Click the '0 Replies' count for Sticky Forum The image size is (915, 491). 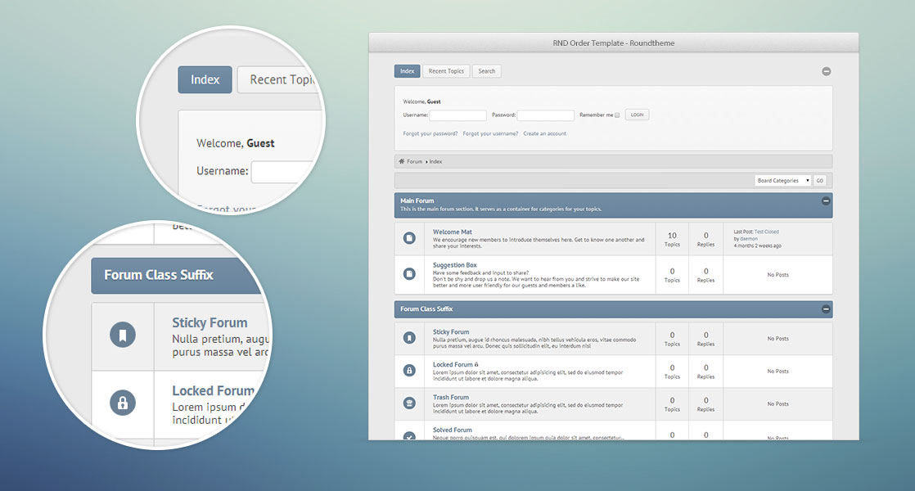coord(705,339)
